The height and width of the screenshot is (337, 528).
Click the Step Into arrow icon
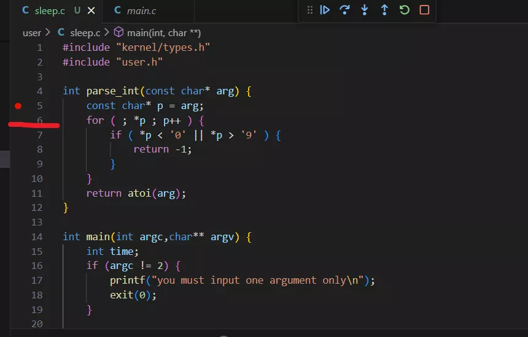(x=365, y=10)
